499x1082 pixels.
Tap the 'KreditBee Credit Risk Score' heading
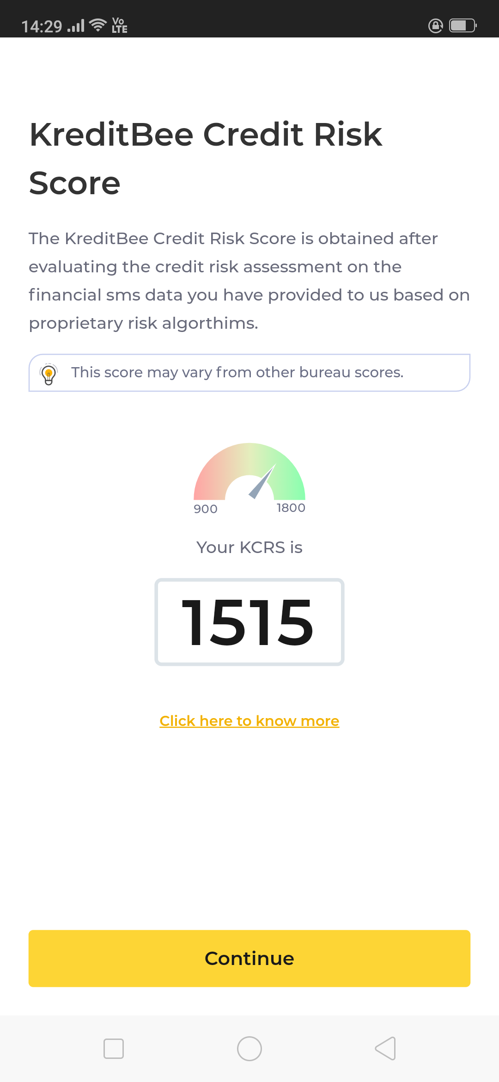click(206, 159)
